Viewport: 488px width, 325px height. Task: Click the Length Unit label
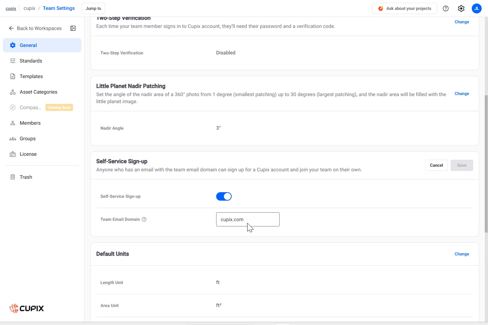112,283
